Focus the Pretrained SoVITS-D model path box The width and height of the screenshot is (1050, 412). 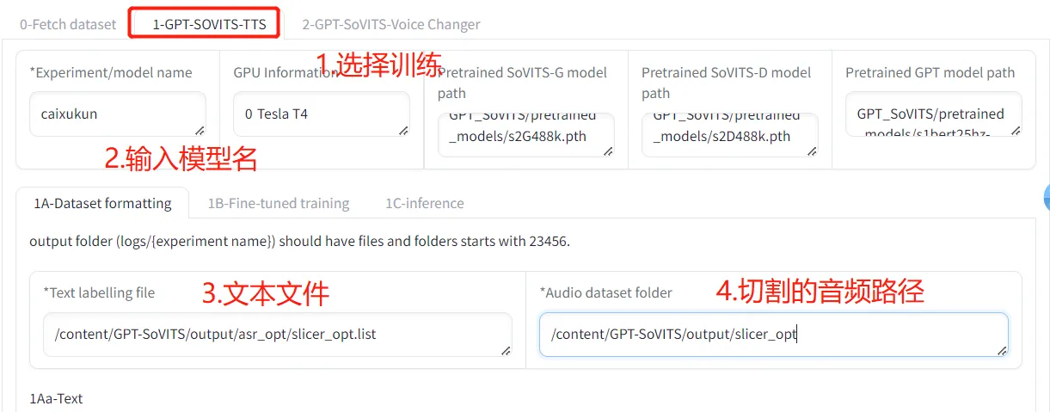pyautogui.click(x=730, y=135)
